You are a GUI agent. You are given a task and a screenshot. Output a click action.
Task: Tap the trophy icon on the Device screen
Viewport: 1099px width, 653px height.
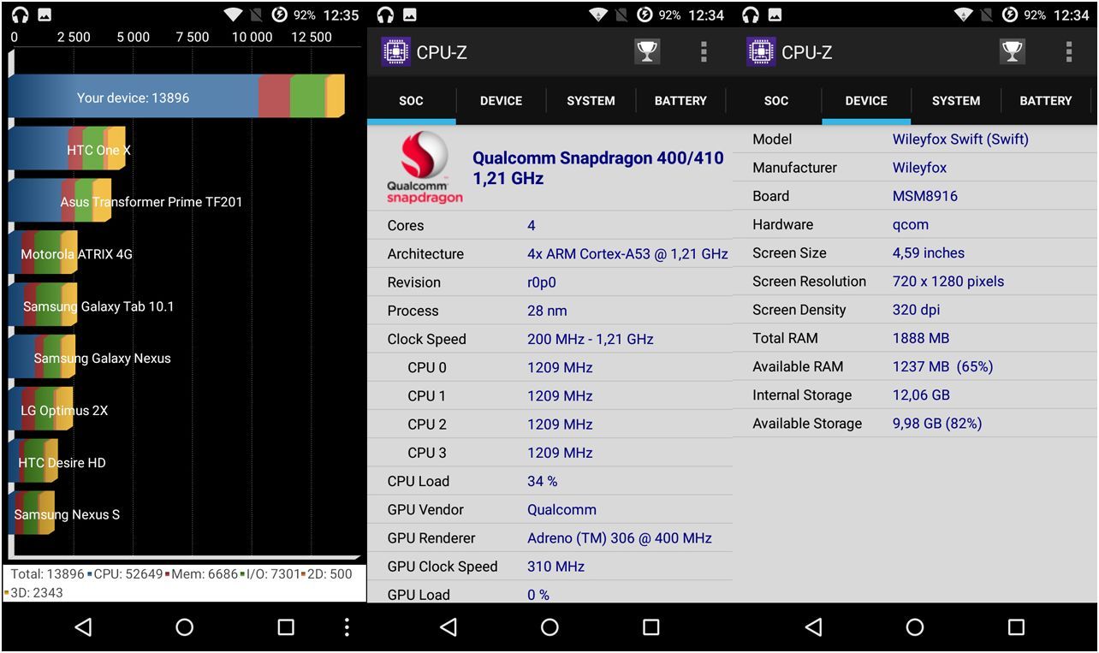(1013, 52)
